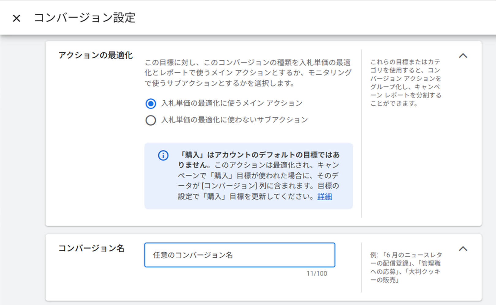Click the chevron above the goal description text
The height and width of the screenshot is (305, 496).
[463, 56]
